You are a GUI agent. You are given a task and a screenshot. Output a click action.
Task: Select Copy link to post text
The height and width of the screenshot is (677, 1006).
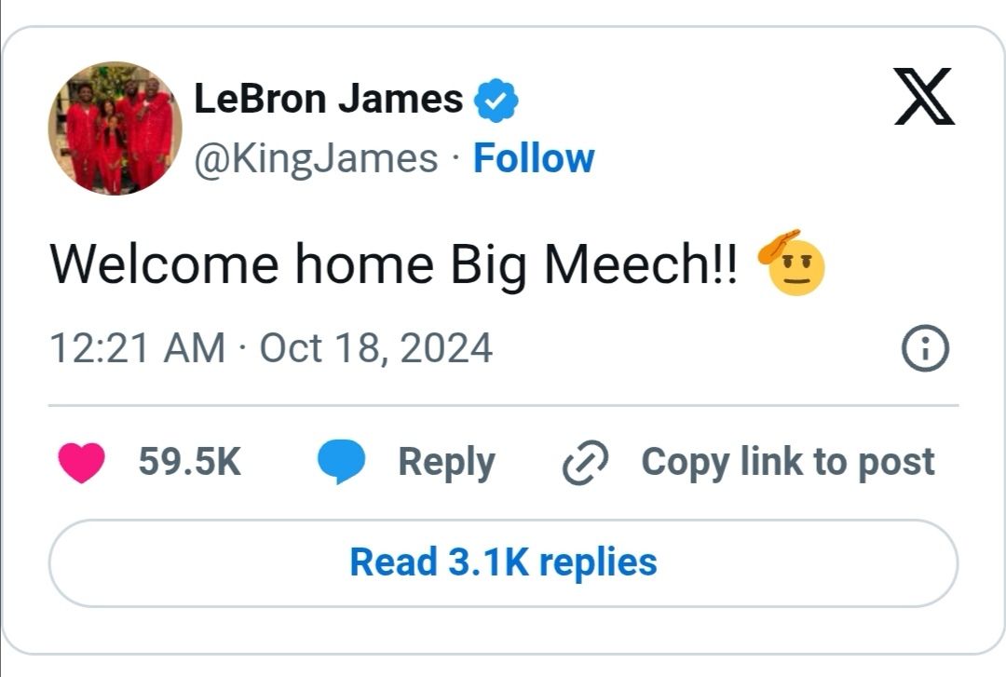787,463
